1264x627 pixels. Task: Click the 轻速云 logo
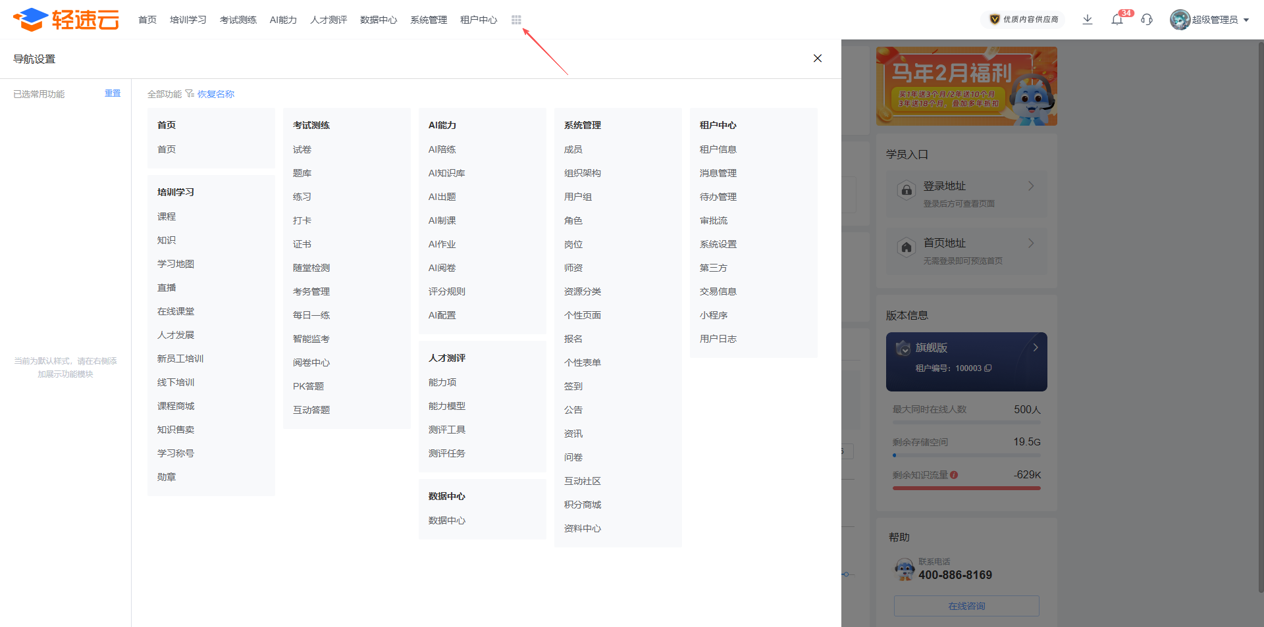(66, 20)
